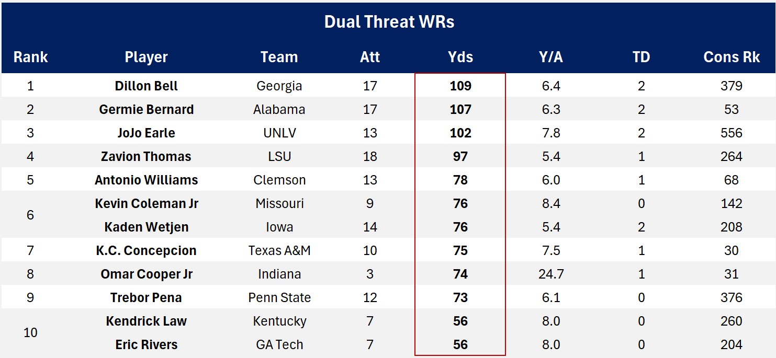Click the Kentucky team cell
Screen dimensions: 776x358
pos(279,321)
